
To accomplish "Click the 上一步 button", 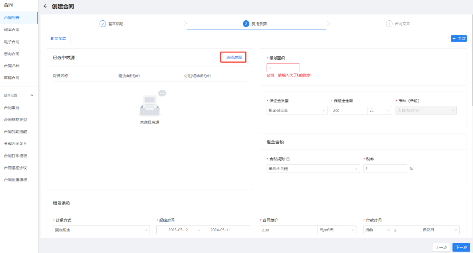I will 441,247.
